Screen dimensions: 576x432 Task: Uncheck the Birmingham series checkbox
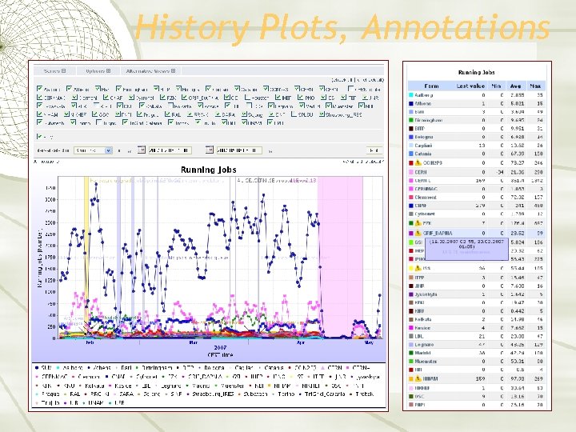pos(118,89)
